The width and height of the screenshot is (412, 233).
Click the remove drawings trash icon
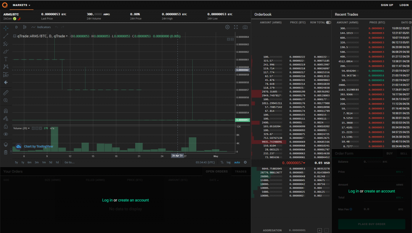pos(6,153)
